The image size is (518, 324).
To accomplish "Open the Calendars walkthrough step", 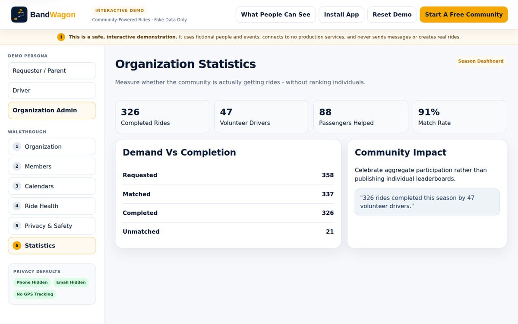I will [52, 186].
